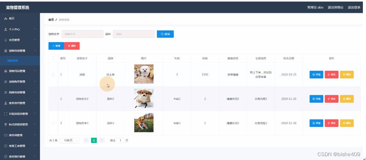This screenshot has width=366, height=160.
Task: Click 退出登录 in the top bar
Action: (x=354, y=7)
